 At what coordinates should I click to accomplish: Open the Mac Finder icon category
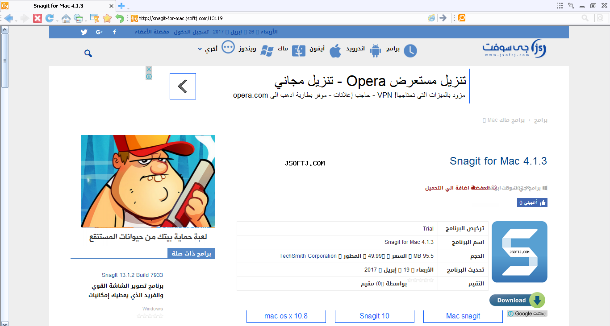[298, 51]
